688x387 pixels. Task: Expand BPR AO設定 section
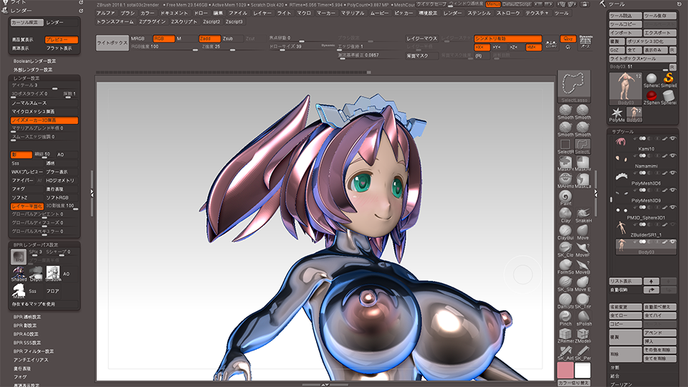(26, 334)
